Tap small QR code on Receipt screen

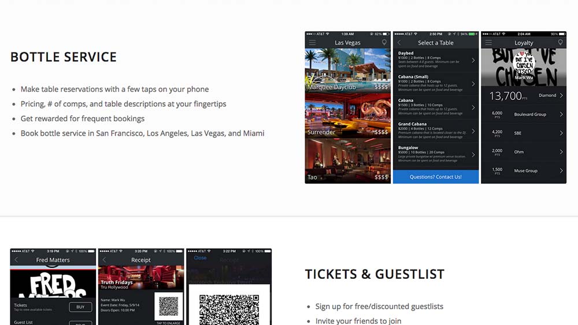tap(168, 306)
